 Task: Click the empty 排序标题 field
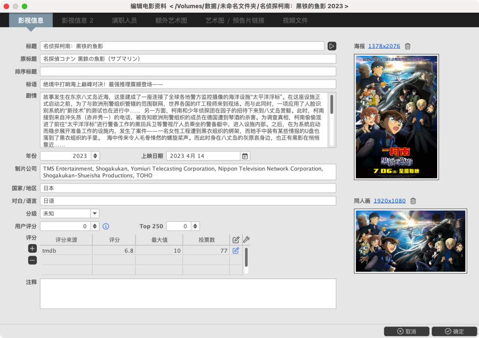coord(188,72)
